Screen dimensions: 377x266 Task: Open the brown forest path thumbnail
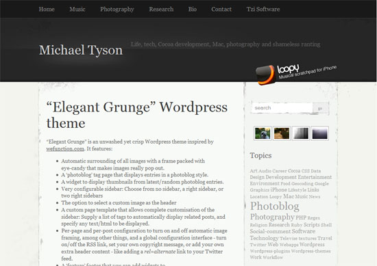[282, 133]
